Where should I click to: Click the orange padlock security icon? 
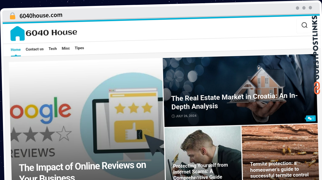13,16
